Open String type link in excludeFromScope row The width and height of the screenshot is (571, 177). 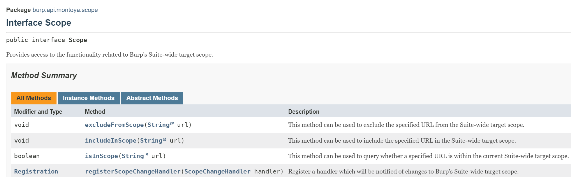(x=158, y=125)
